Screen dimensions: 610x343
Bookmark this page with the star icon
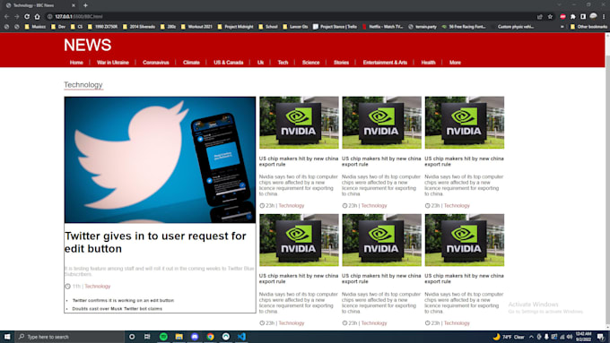(550, 17)
